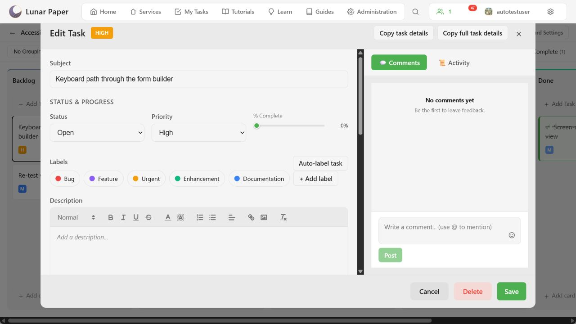The height and width of the screenshot is (324, 576).
Task: Open the text background highlight picker
Action: tap(180, 217)
